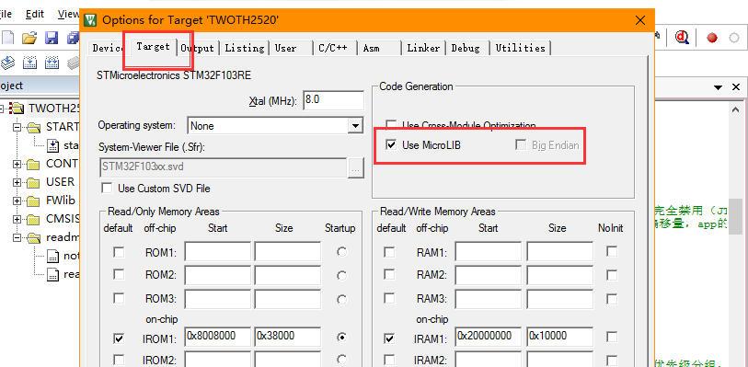This screenshot has height=367, width=748.
Task: Check the ROM1 default checkbox
Action: tap(119, 252)
